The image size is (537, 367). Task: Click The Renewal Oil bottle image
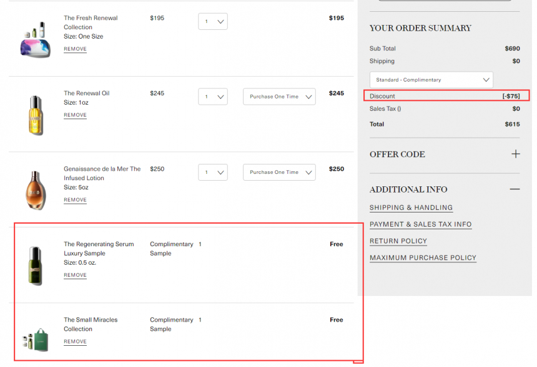(x=36, y=115)
